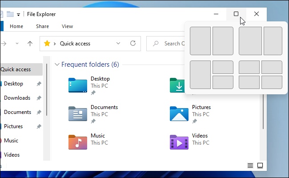
Task: Collapse the Frequent folders group
Action: tap(56, 65)
